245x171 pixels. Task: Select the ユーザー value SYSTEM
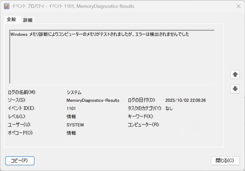75,125
